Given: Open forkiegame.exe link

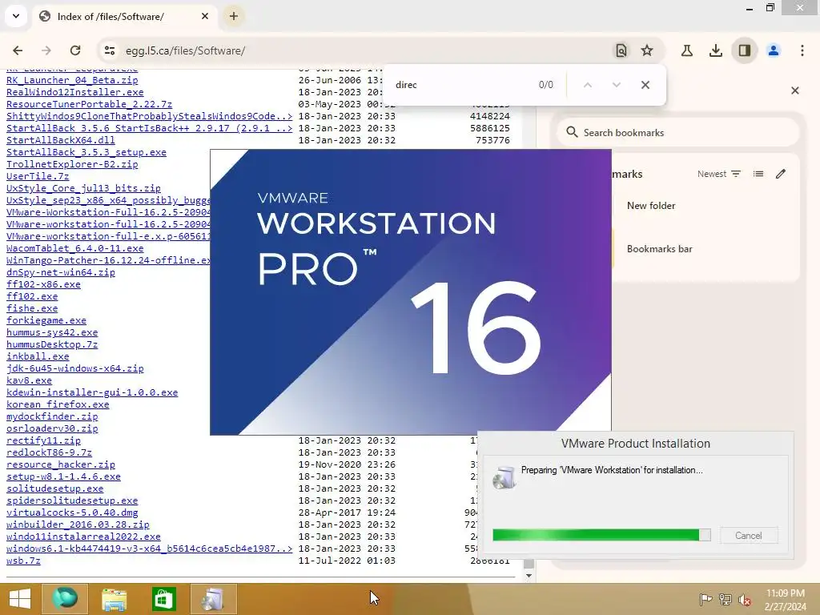Looking at the screenshot, I should [x=46, y=320].
